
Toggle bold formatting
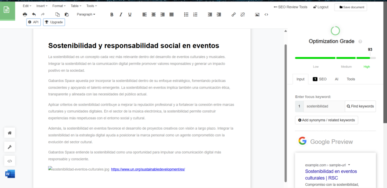pos(112,15)
